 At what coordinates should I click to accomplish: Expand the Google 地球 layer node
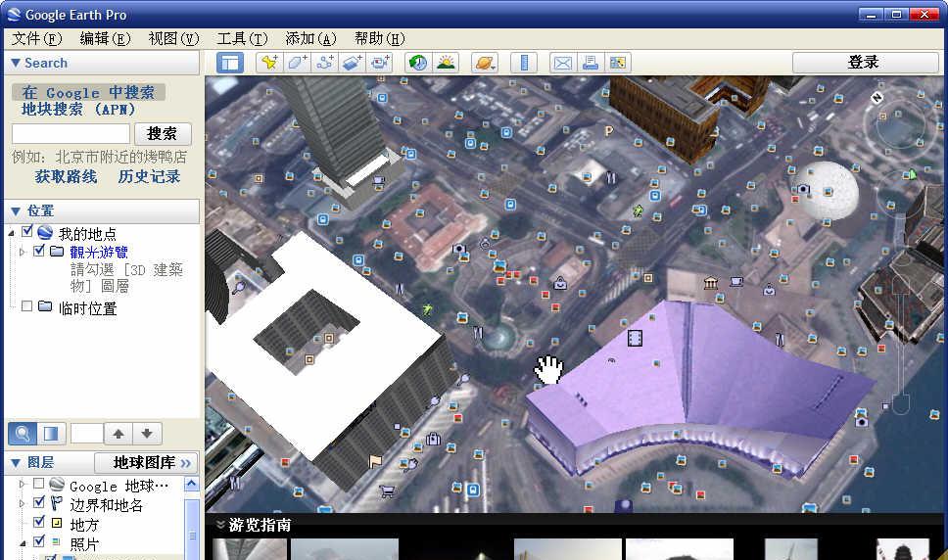tap(23, 484)
